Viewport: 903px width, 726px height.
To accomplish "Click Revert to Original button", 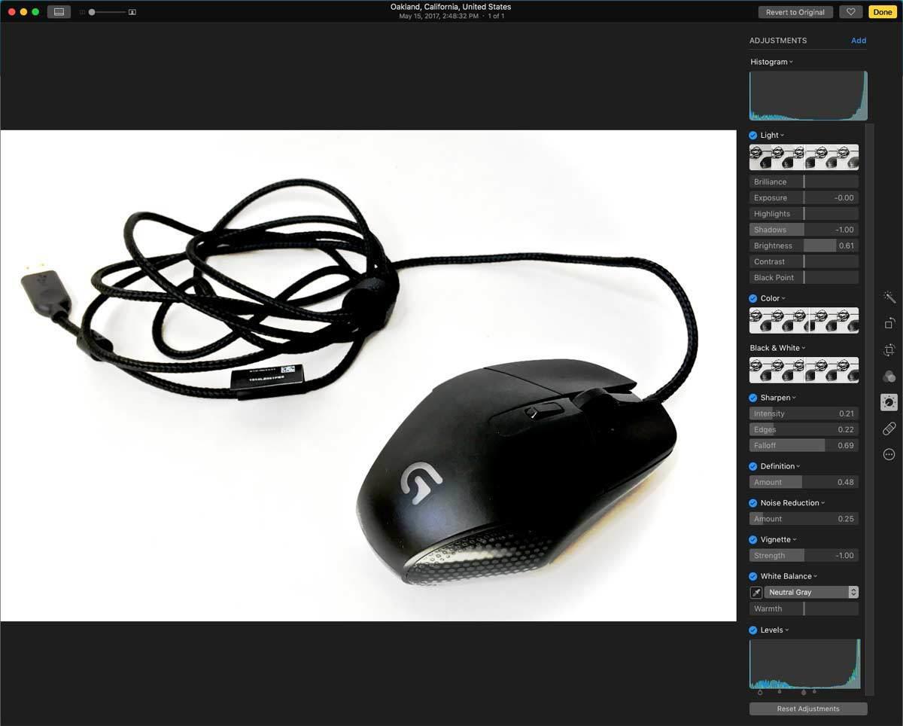I will 795,12.
